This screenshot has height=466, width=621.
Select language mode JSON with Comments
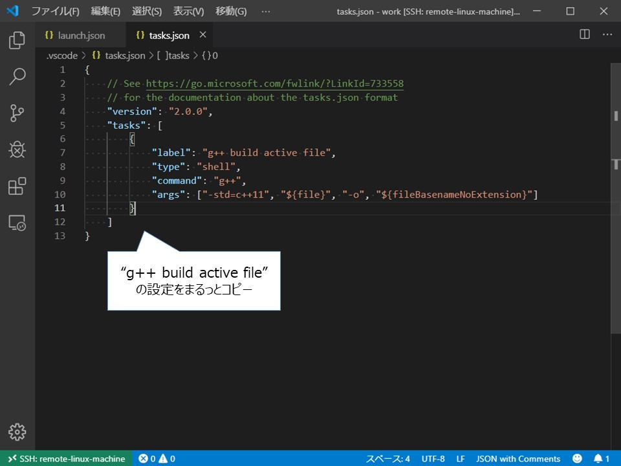518,458
